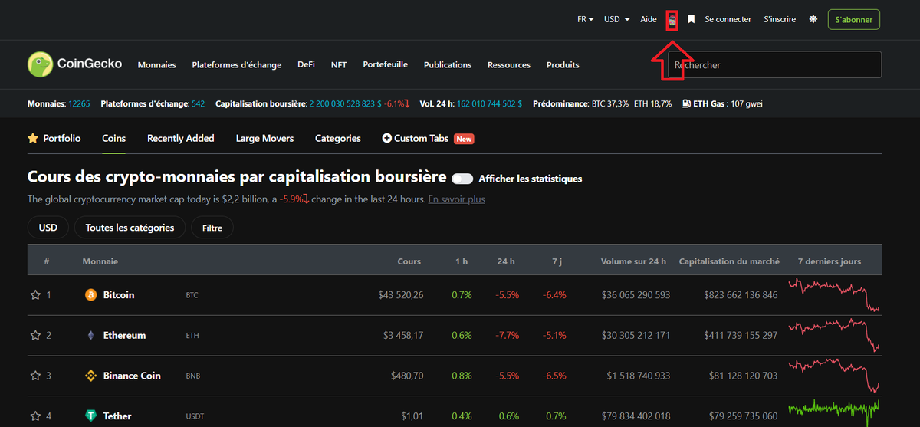This screenshot has height=427, width=920.
Task: Open the Portefeuille menu
Action: pyautogui.click(x=386, y=65)
